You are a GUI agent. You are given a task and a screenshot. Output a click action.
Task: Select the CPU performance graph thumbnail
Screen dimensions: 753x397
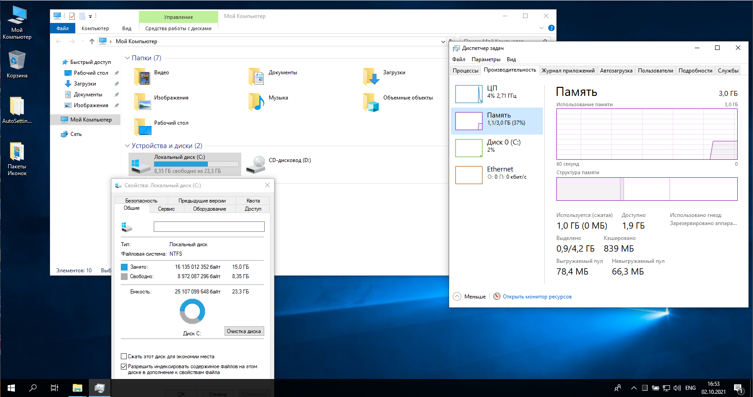pos(468,94)
